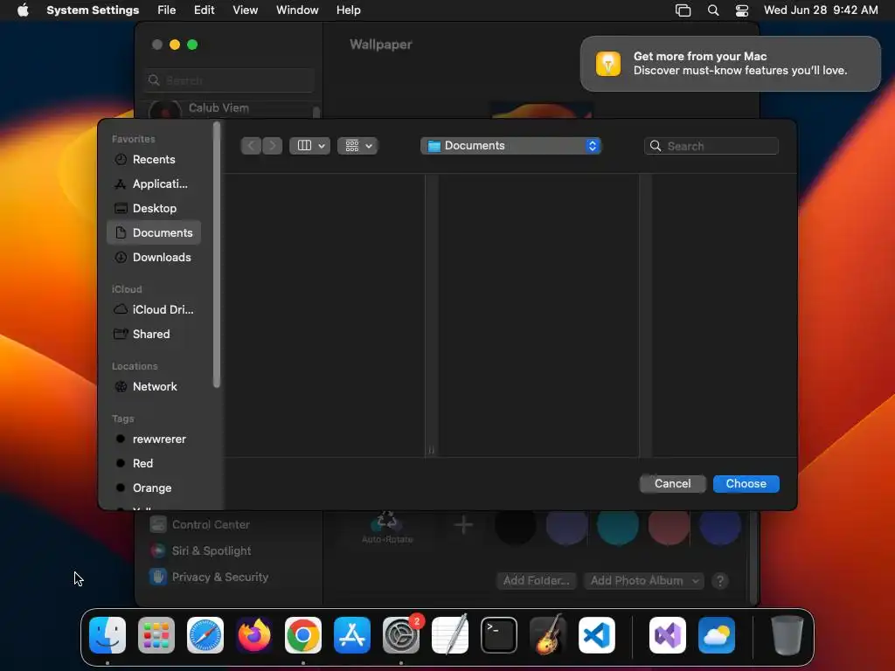Open the group-by grid dropdown
The image size is (895, 671).
pyautogui.click(x=357, y=146)
